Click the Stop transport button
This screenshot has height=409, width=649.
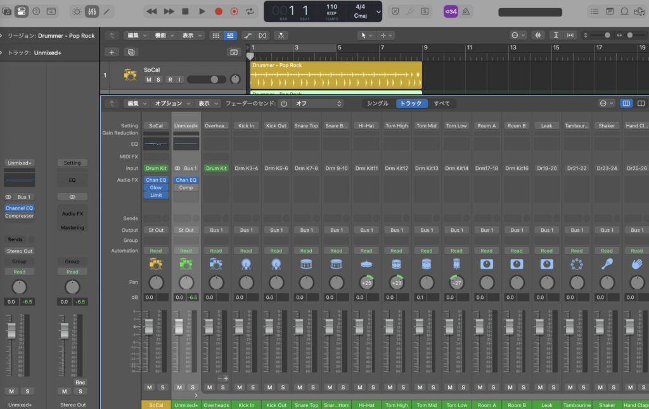coord(186,11)
